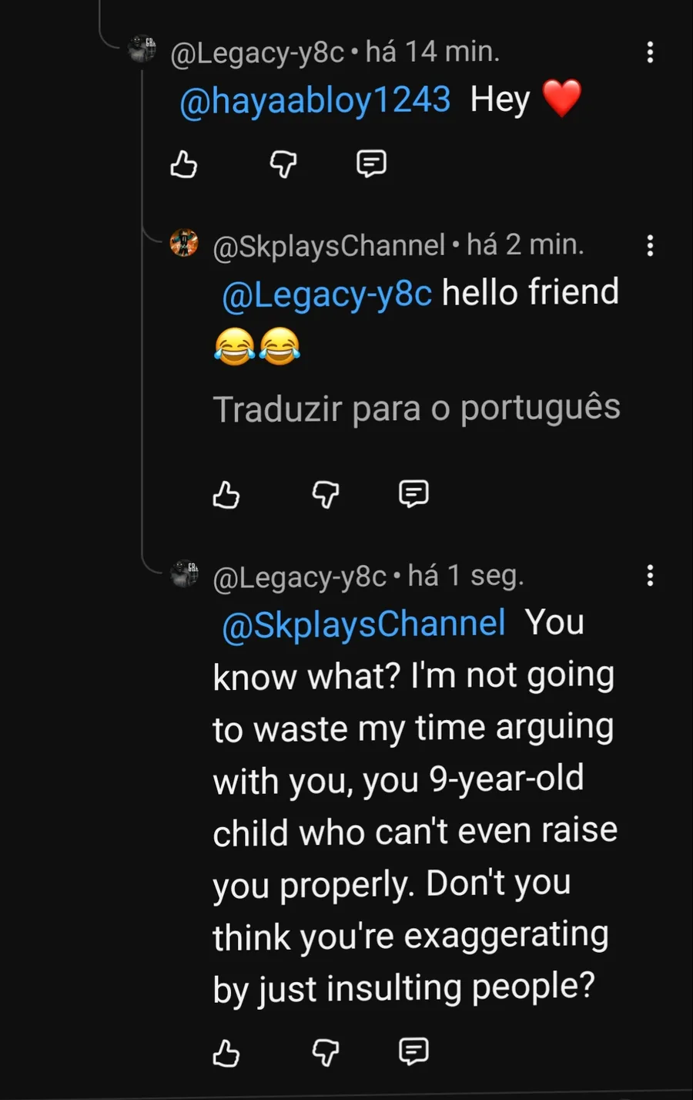The height and width of the screenshot is (1100, 693).
Task: Open Legacy-y8c avatar on the newest comment
Action: click(184, 574)
